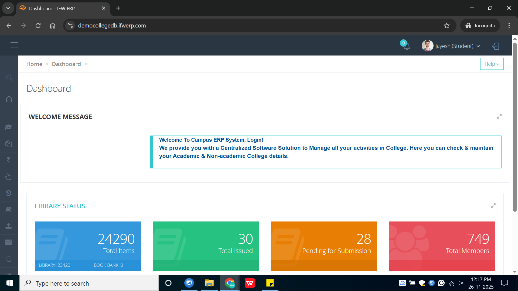View site information icon in address bar

70,26
